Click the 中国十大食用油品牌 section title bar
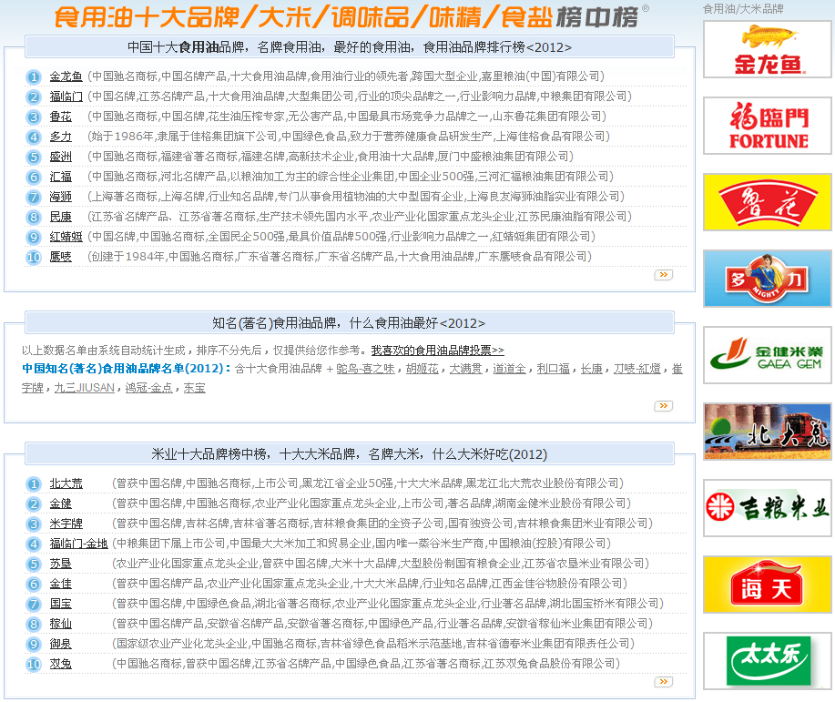The height and width of the screenshot is (702, 835). (x=350, y=46)
